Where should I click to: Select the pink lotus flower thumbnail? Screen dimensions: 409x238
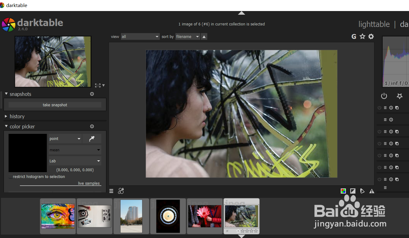tap(205, 216)
